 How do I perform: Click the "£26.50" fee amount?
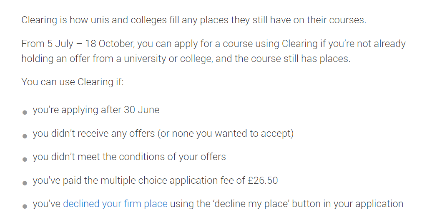pos(263,180)
